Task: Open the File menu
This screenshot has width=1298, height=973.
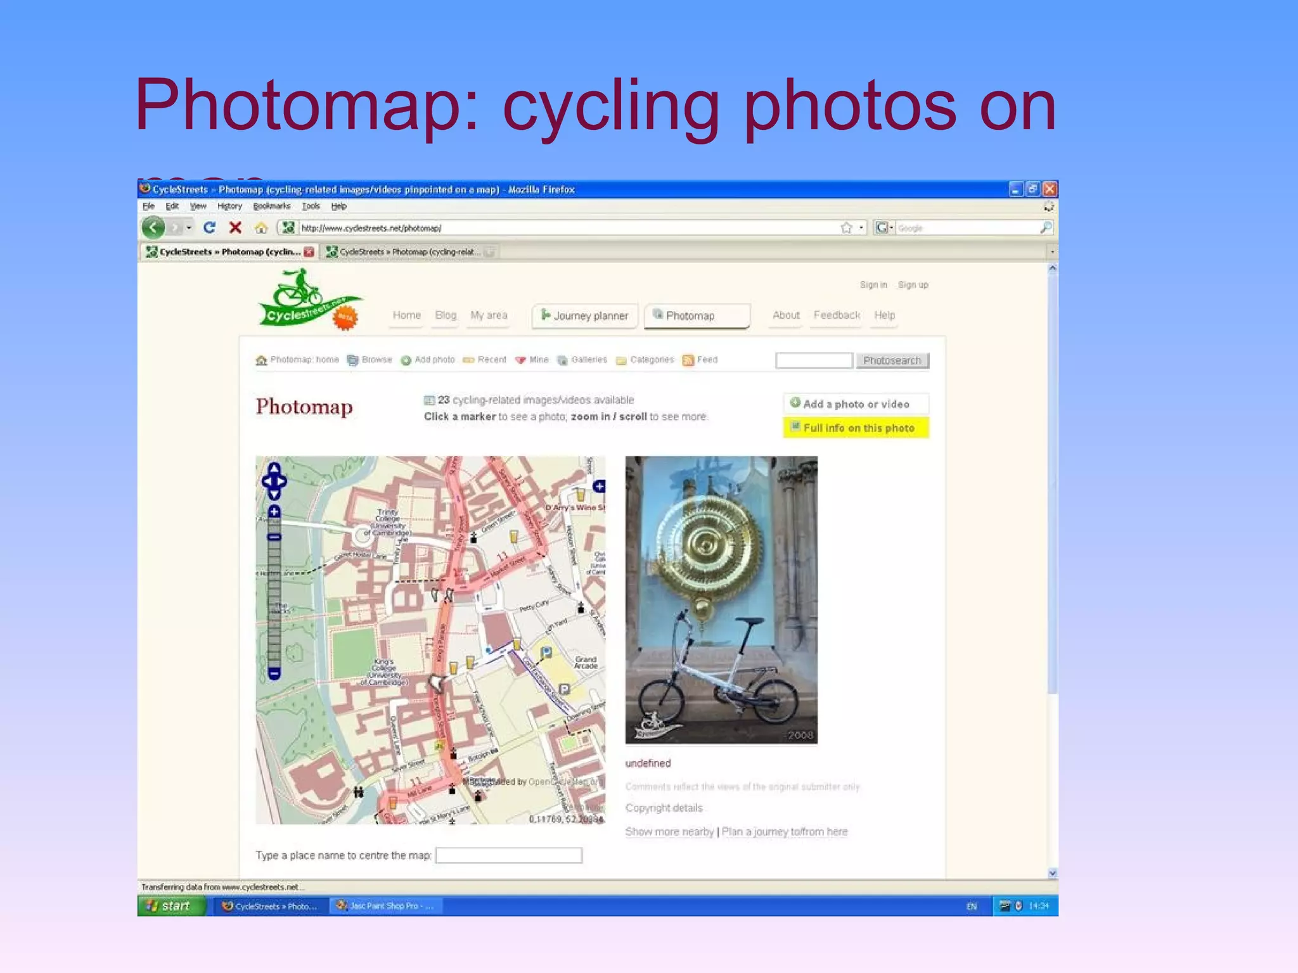Action: pyautogui.click(x=148, y=207)
